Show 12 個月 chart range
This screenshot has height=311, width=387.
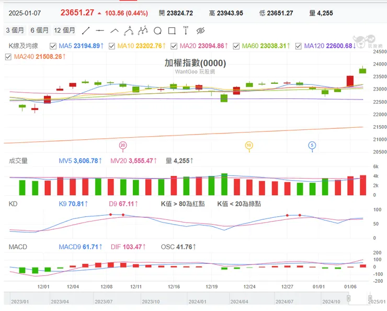[65, 30]
